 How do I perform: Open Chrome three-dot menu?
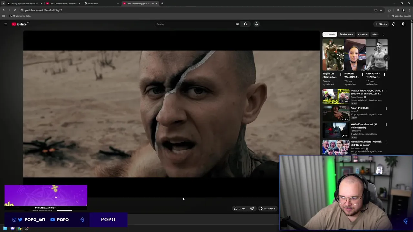[x=409, y=10]
